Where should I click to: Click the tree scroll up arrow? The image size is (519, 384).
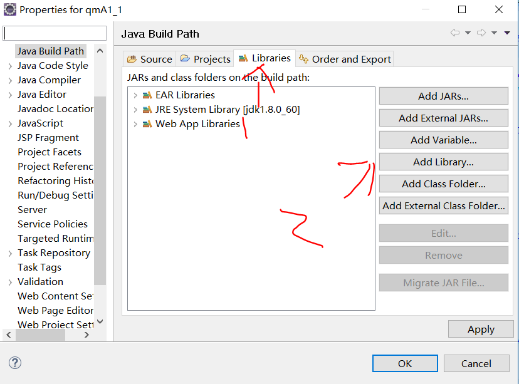[100, 51]
